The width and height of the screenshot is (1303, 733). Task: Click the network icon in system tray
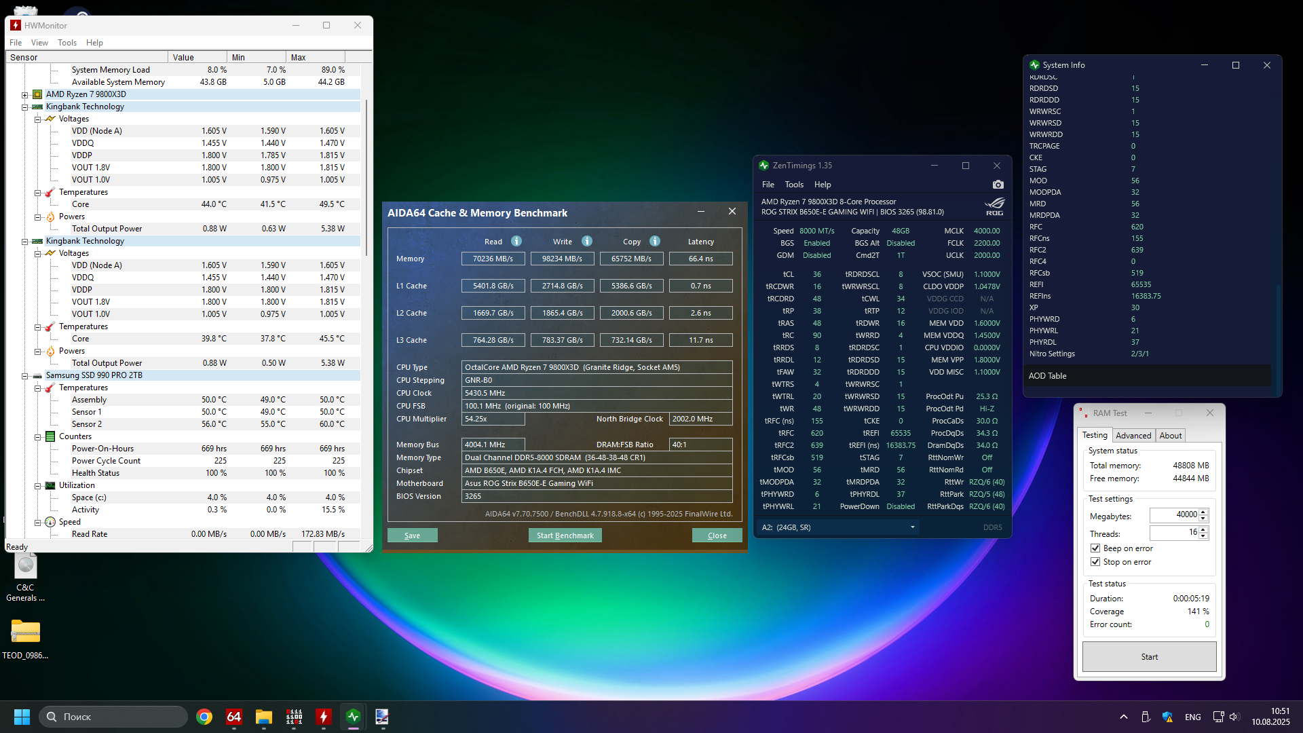click(x=1218, y=717)
